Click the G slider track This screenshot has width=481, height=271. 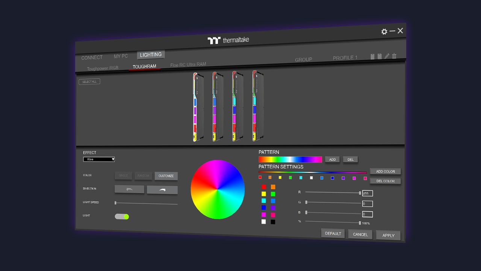coord(333,202)
